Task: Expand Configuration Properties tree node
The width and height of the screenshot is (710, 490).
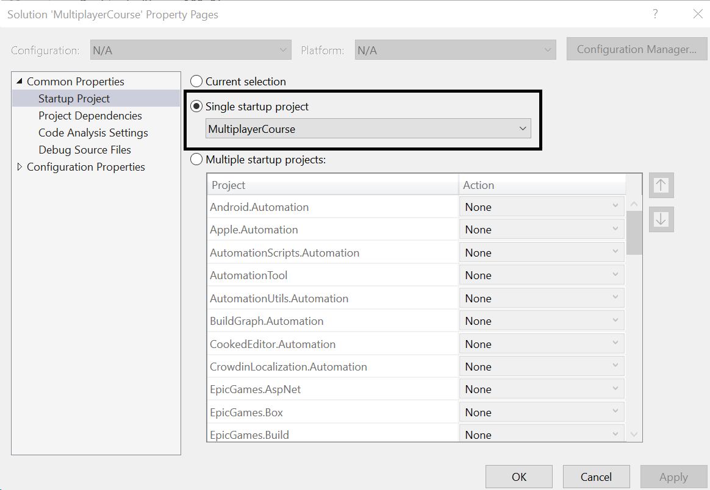Action: click(20, 167)
